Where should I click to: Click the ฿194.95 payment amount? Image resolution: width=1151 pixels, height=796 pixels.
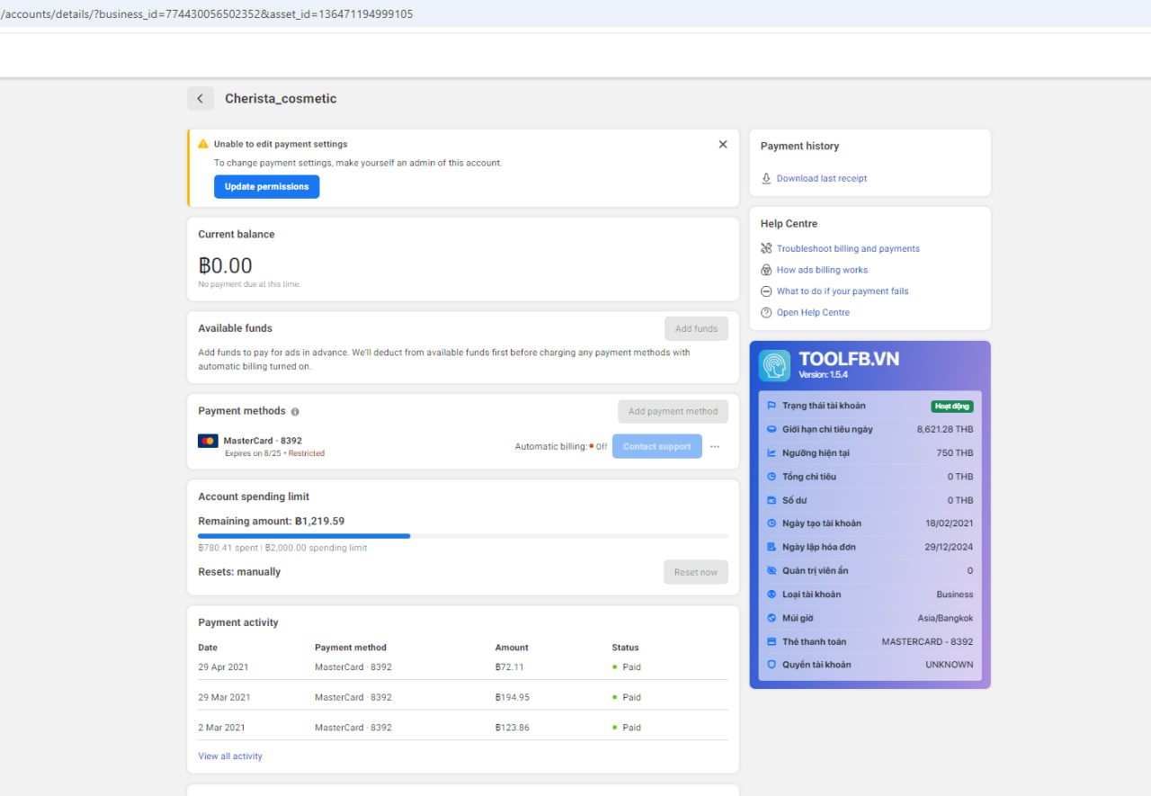(513, 697)
